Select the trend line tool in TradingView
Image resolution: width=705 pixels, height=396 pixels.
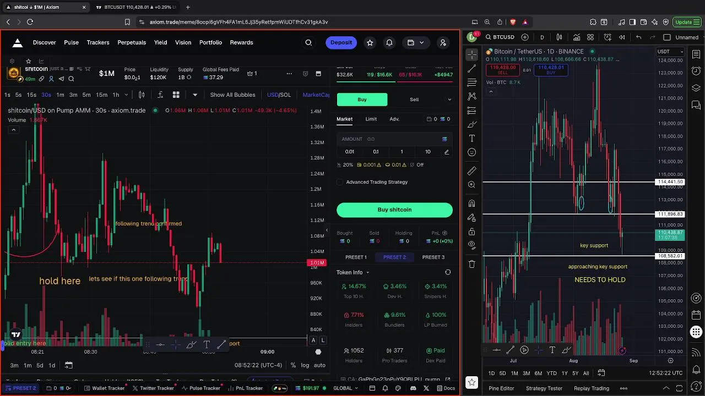472,69
